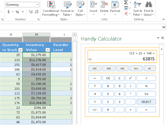Image resolution: width=167 pixels, height=125 pixels.
Task: Open the Currency number format dropdown
Action: tap(37, 5)
